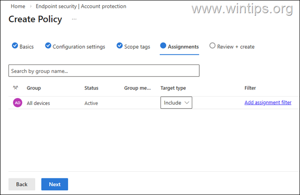Click the Status column header
This screenshot has width=300, height=195.
pos(91,88)
